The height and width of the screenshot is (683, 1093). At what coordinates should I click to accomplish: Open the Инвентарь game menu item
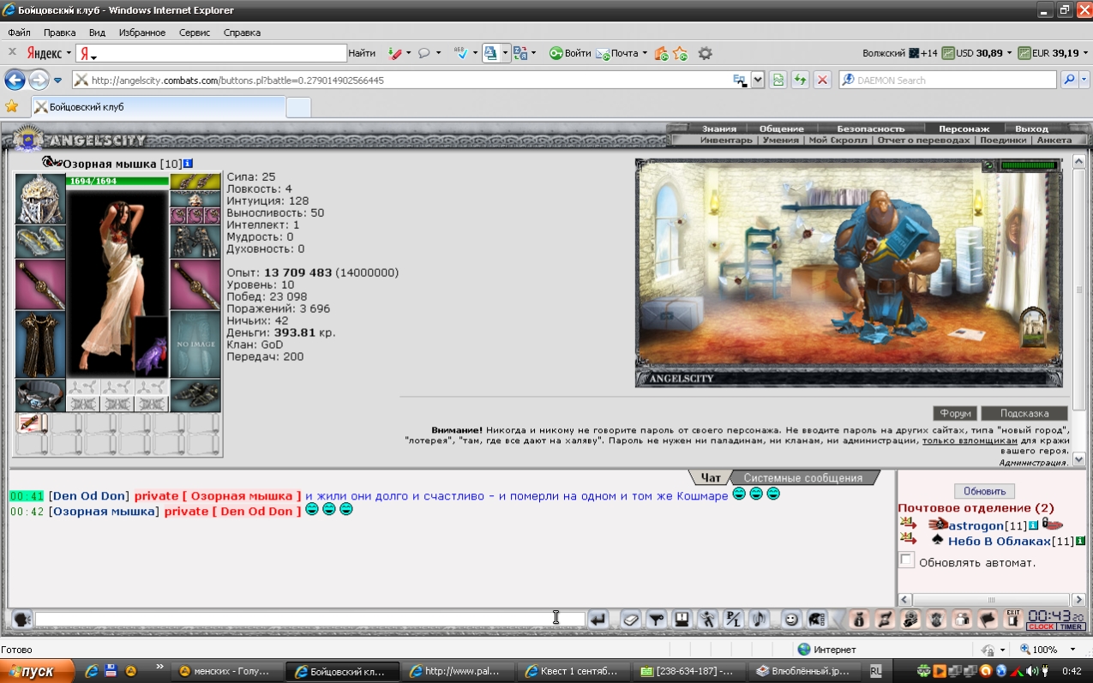[x=725, y=140]
